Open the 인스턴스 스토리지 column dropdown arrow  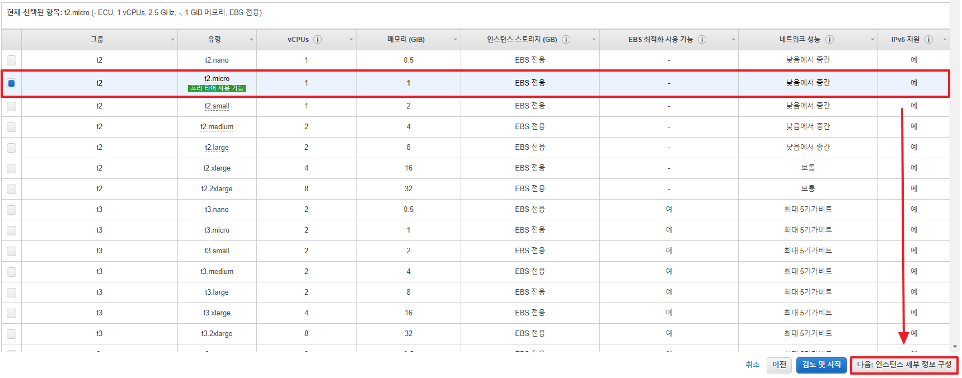(594, 40)
